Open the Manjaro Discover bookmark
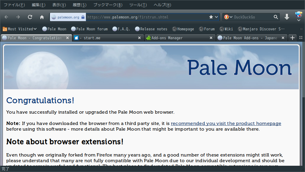The height and width of the screenshot is (172, 305). point(261,29)
